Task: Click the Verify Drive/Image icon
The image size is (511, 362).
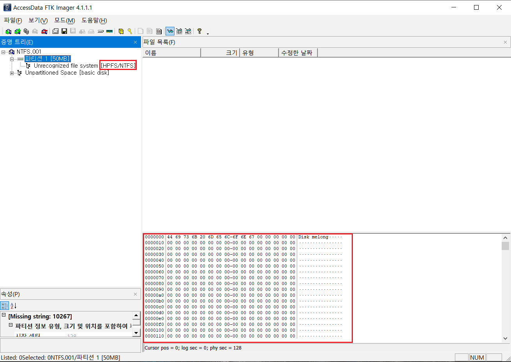Action: [100, 31]
